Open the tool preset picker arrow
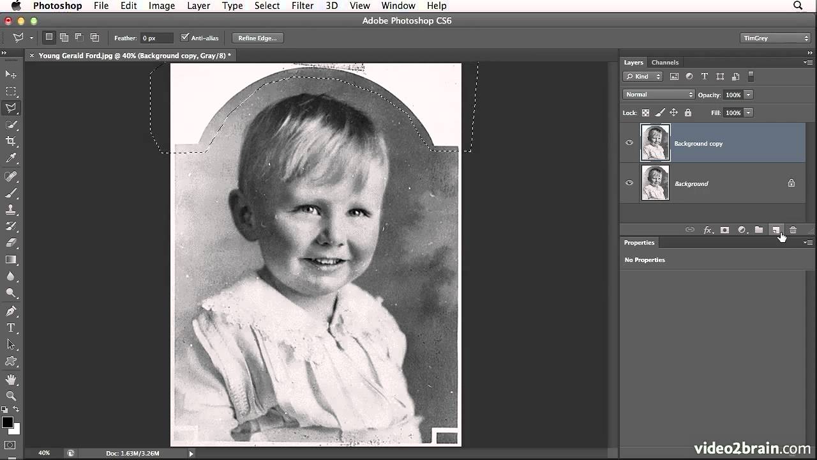The image size is (817, 460). point(31,38)
